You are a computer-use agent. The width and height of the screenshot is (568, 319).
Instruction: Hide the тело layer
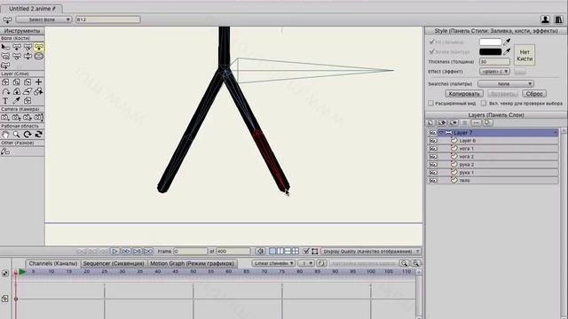[x=433, y=181]
